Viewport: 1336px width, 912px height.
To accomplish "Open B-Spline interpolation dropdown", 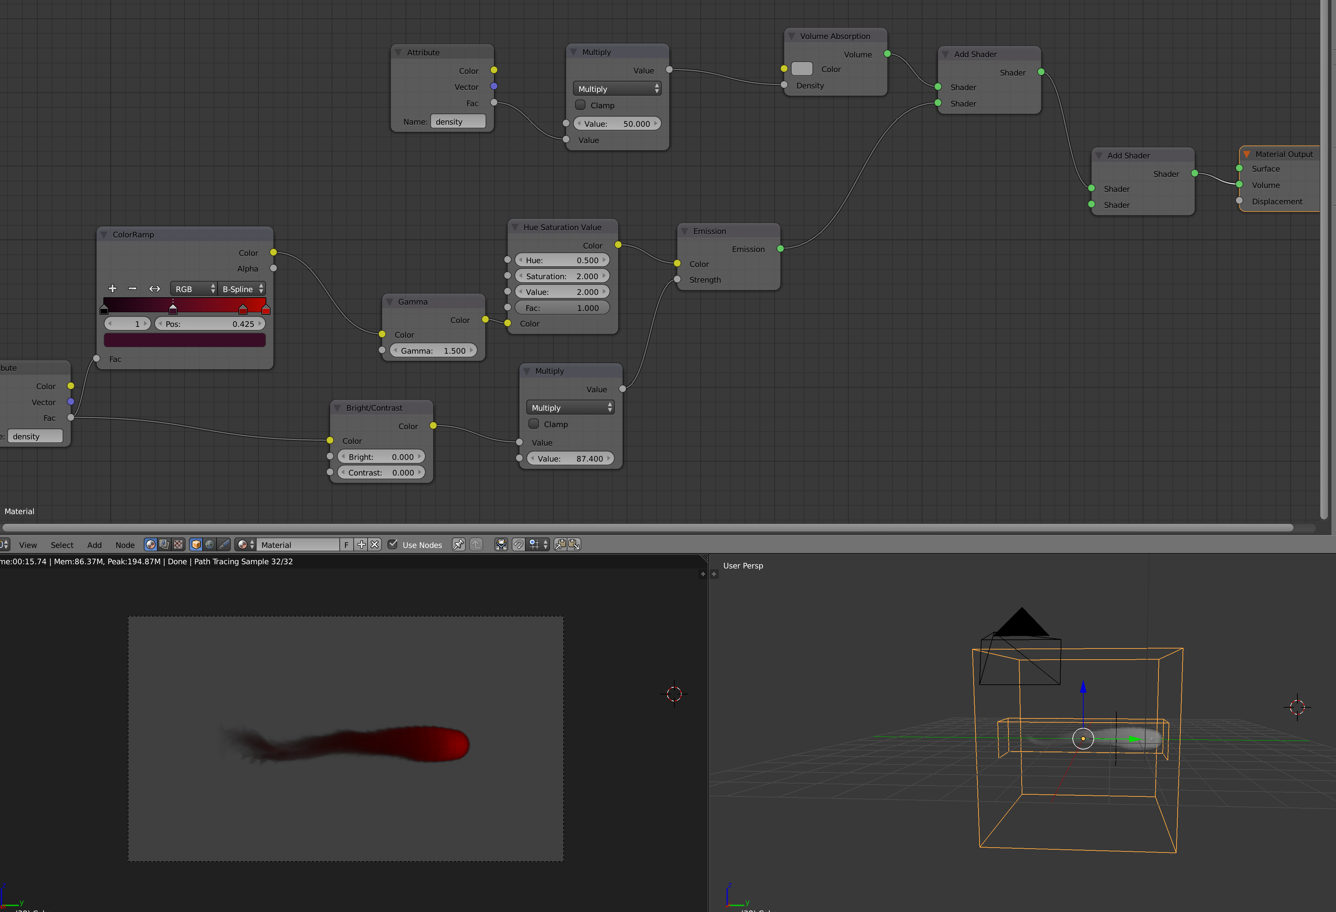I will point(242,289).
